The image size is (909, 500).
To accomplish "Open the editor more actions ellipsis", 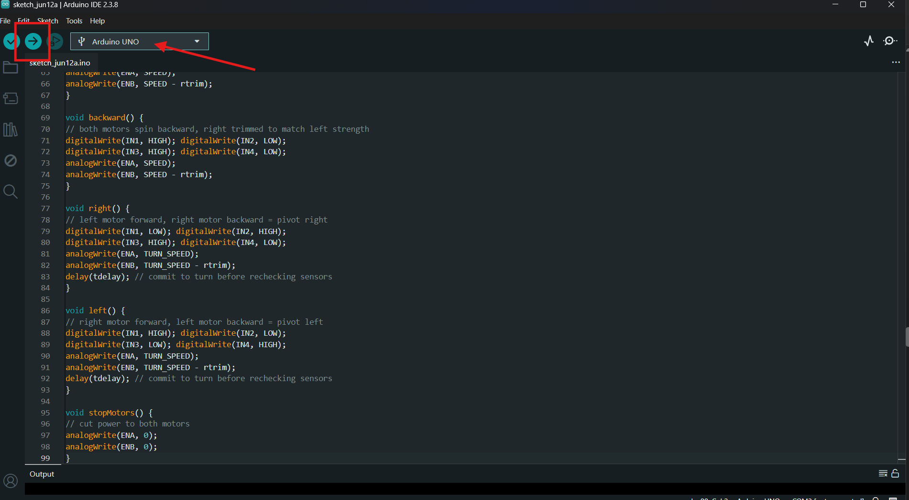I will tap(896, 63).
